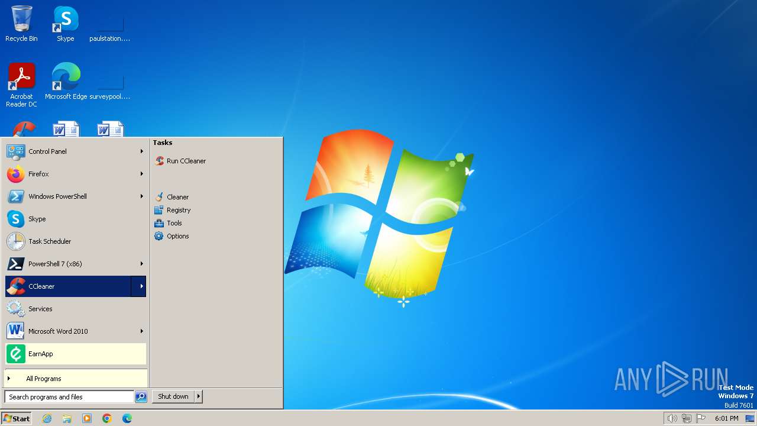Viewport: 757px width, 426px height.
Task: Open CCleaner Tools task
Action: pyautogui.click(x=168, y=223)
